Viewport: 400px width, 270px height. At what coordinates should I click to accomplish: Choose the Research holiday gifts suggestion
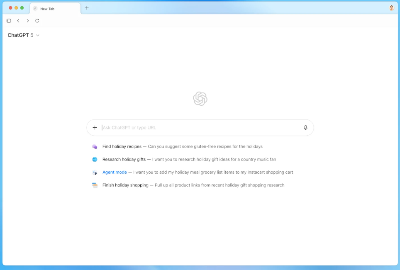[x=184, y=159]
